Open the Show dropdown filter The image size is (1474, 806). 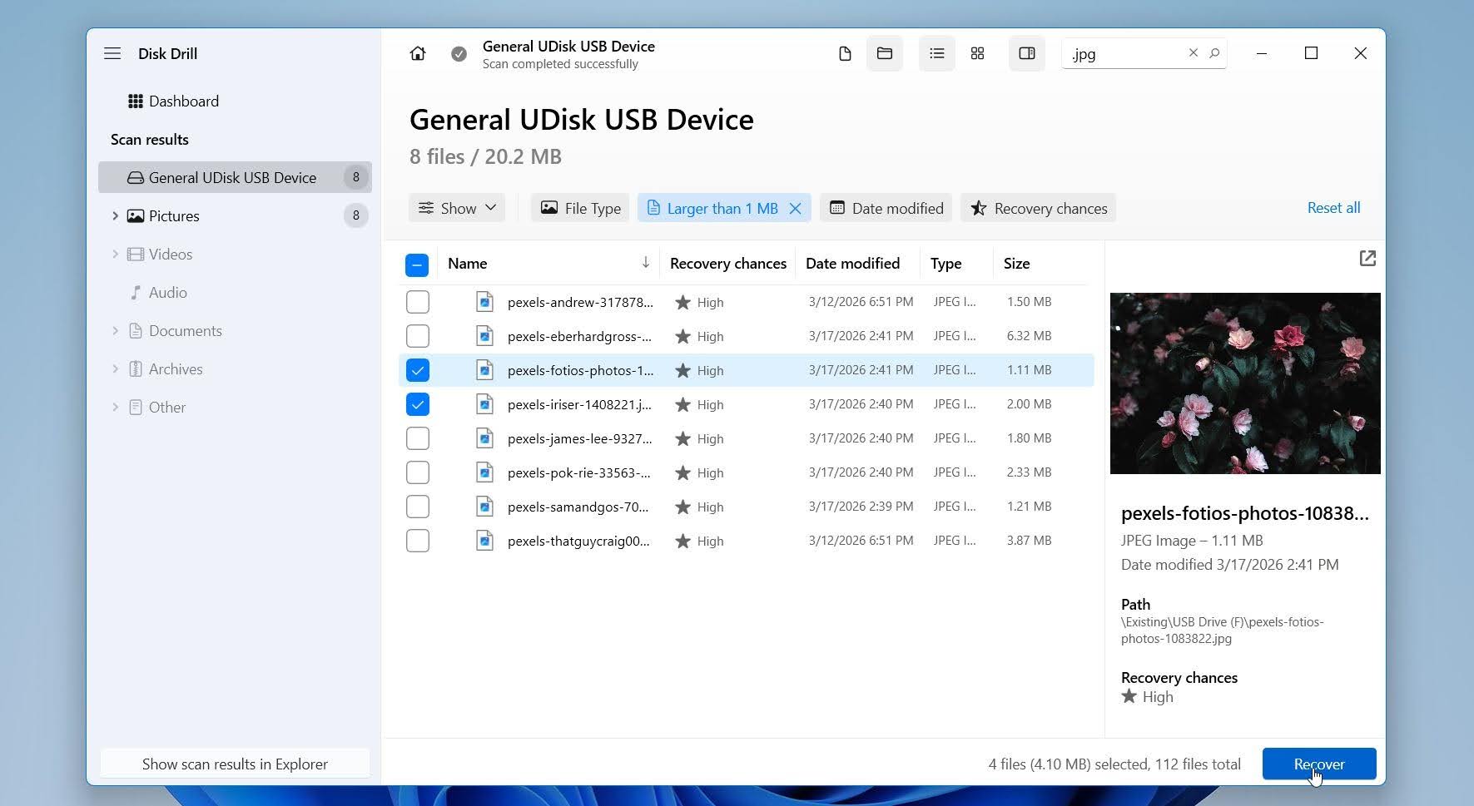pyautogui.click(x=457, y=208)
